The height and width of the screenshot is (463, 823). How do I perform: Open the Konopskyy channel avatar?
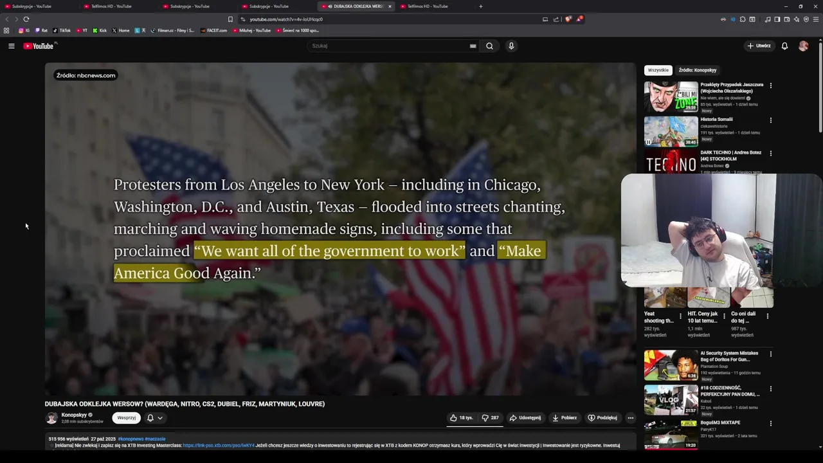pyautogui.click(x=51, y=418)
